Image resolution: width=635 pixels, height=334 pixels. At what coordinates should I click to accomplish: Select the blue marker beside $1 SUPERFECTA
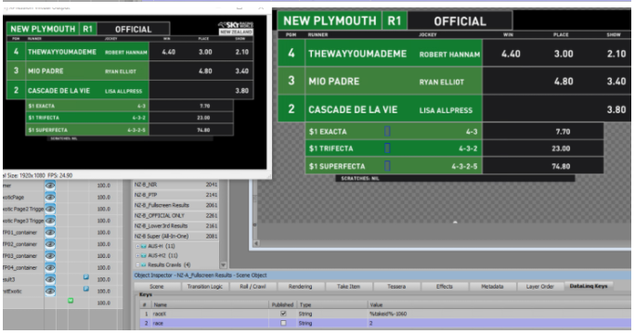(x=387, y=165)
